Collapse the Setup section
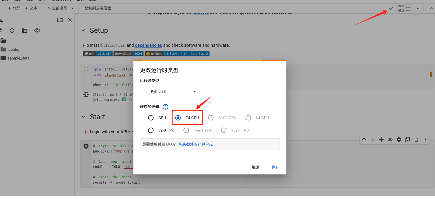This screenshot has height=199, width=435. pyautogui.click(x=83, y=30)
